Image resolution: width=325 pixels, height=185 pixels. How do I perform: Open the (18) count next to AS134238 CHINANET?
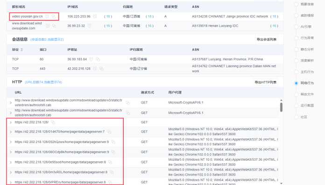click(x=274, y=16)
